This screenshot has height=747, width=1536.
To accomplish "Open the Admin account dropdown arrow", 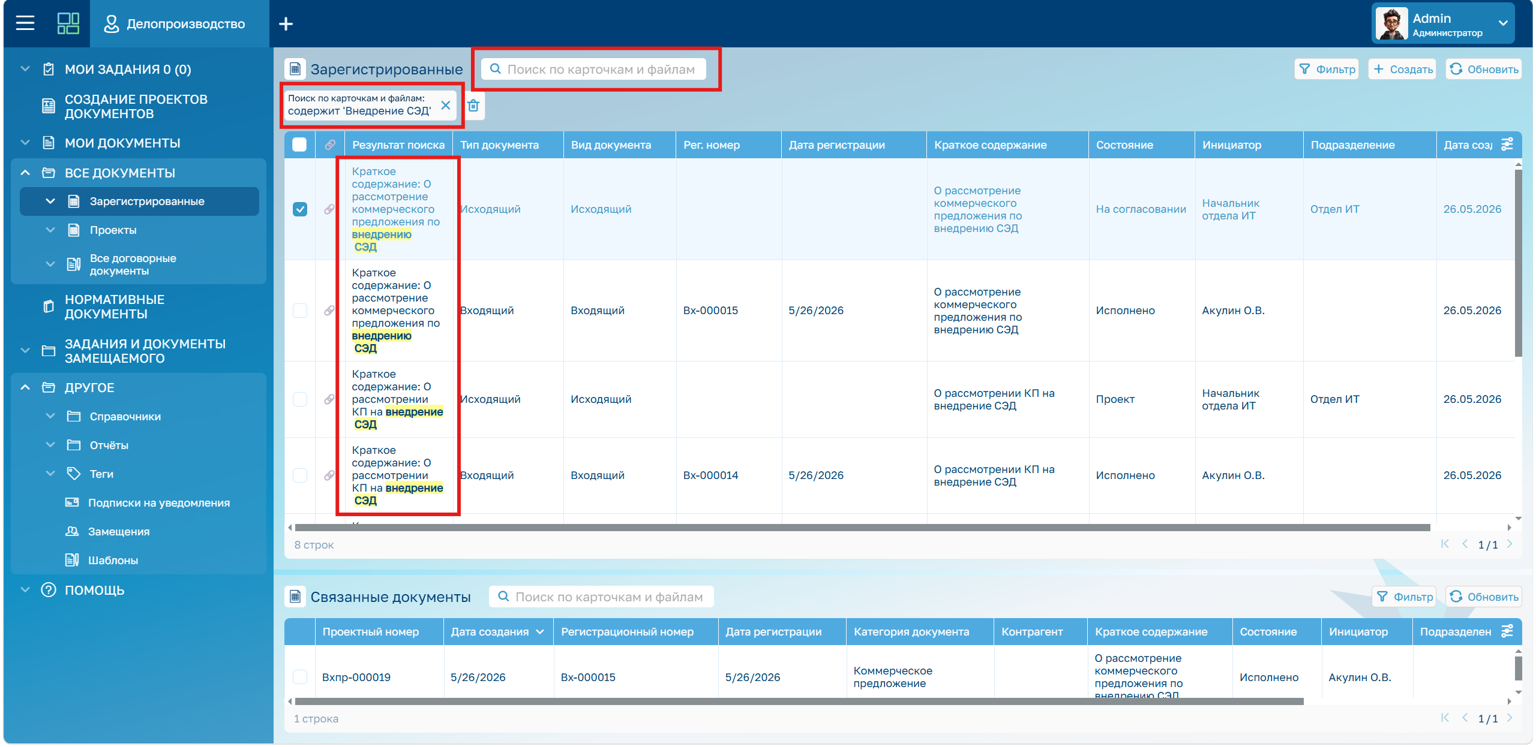I will (x=1503, y=23).
